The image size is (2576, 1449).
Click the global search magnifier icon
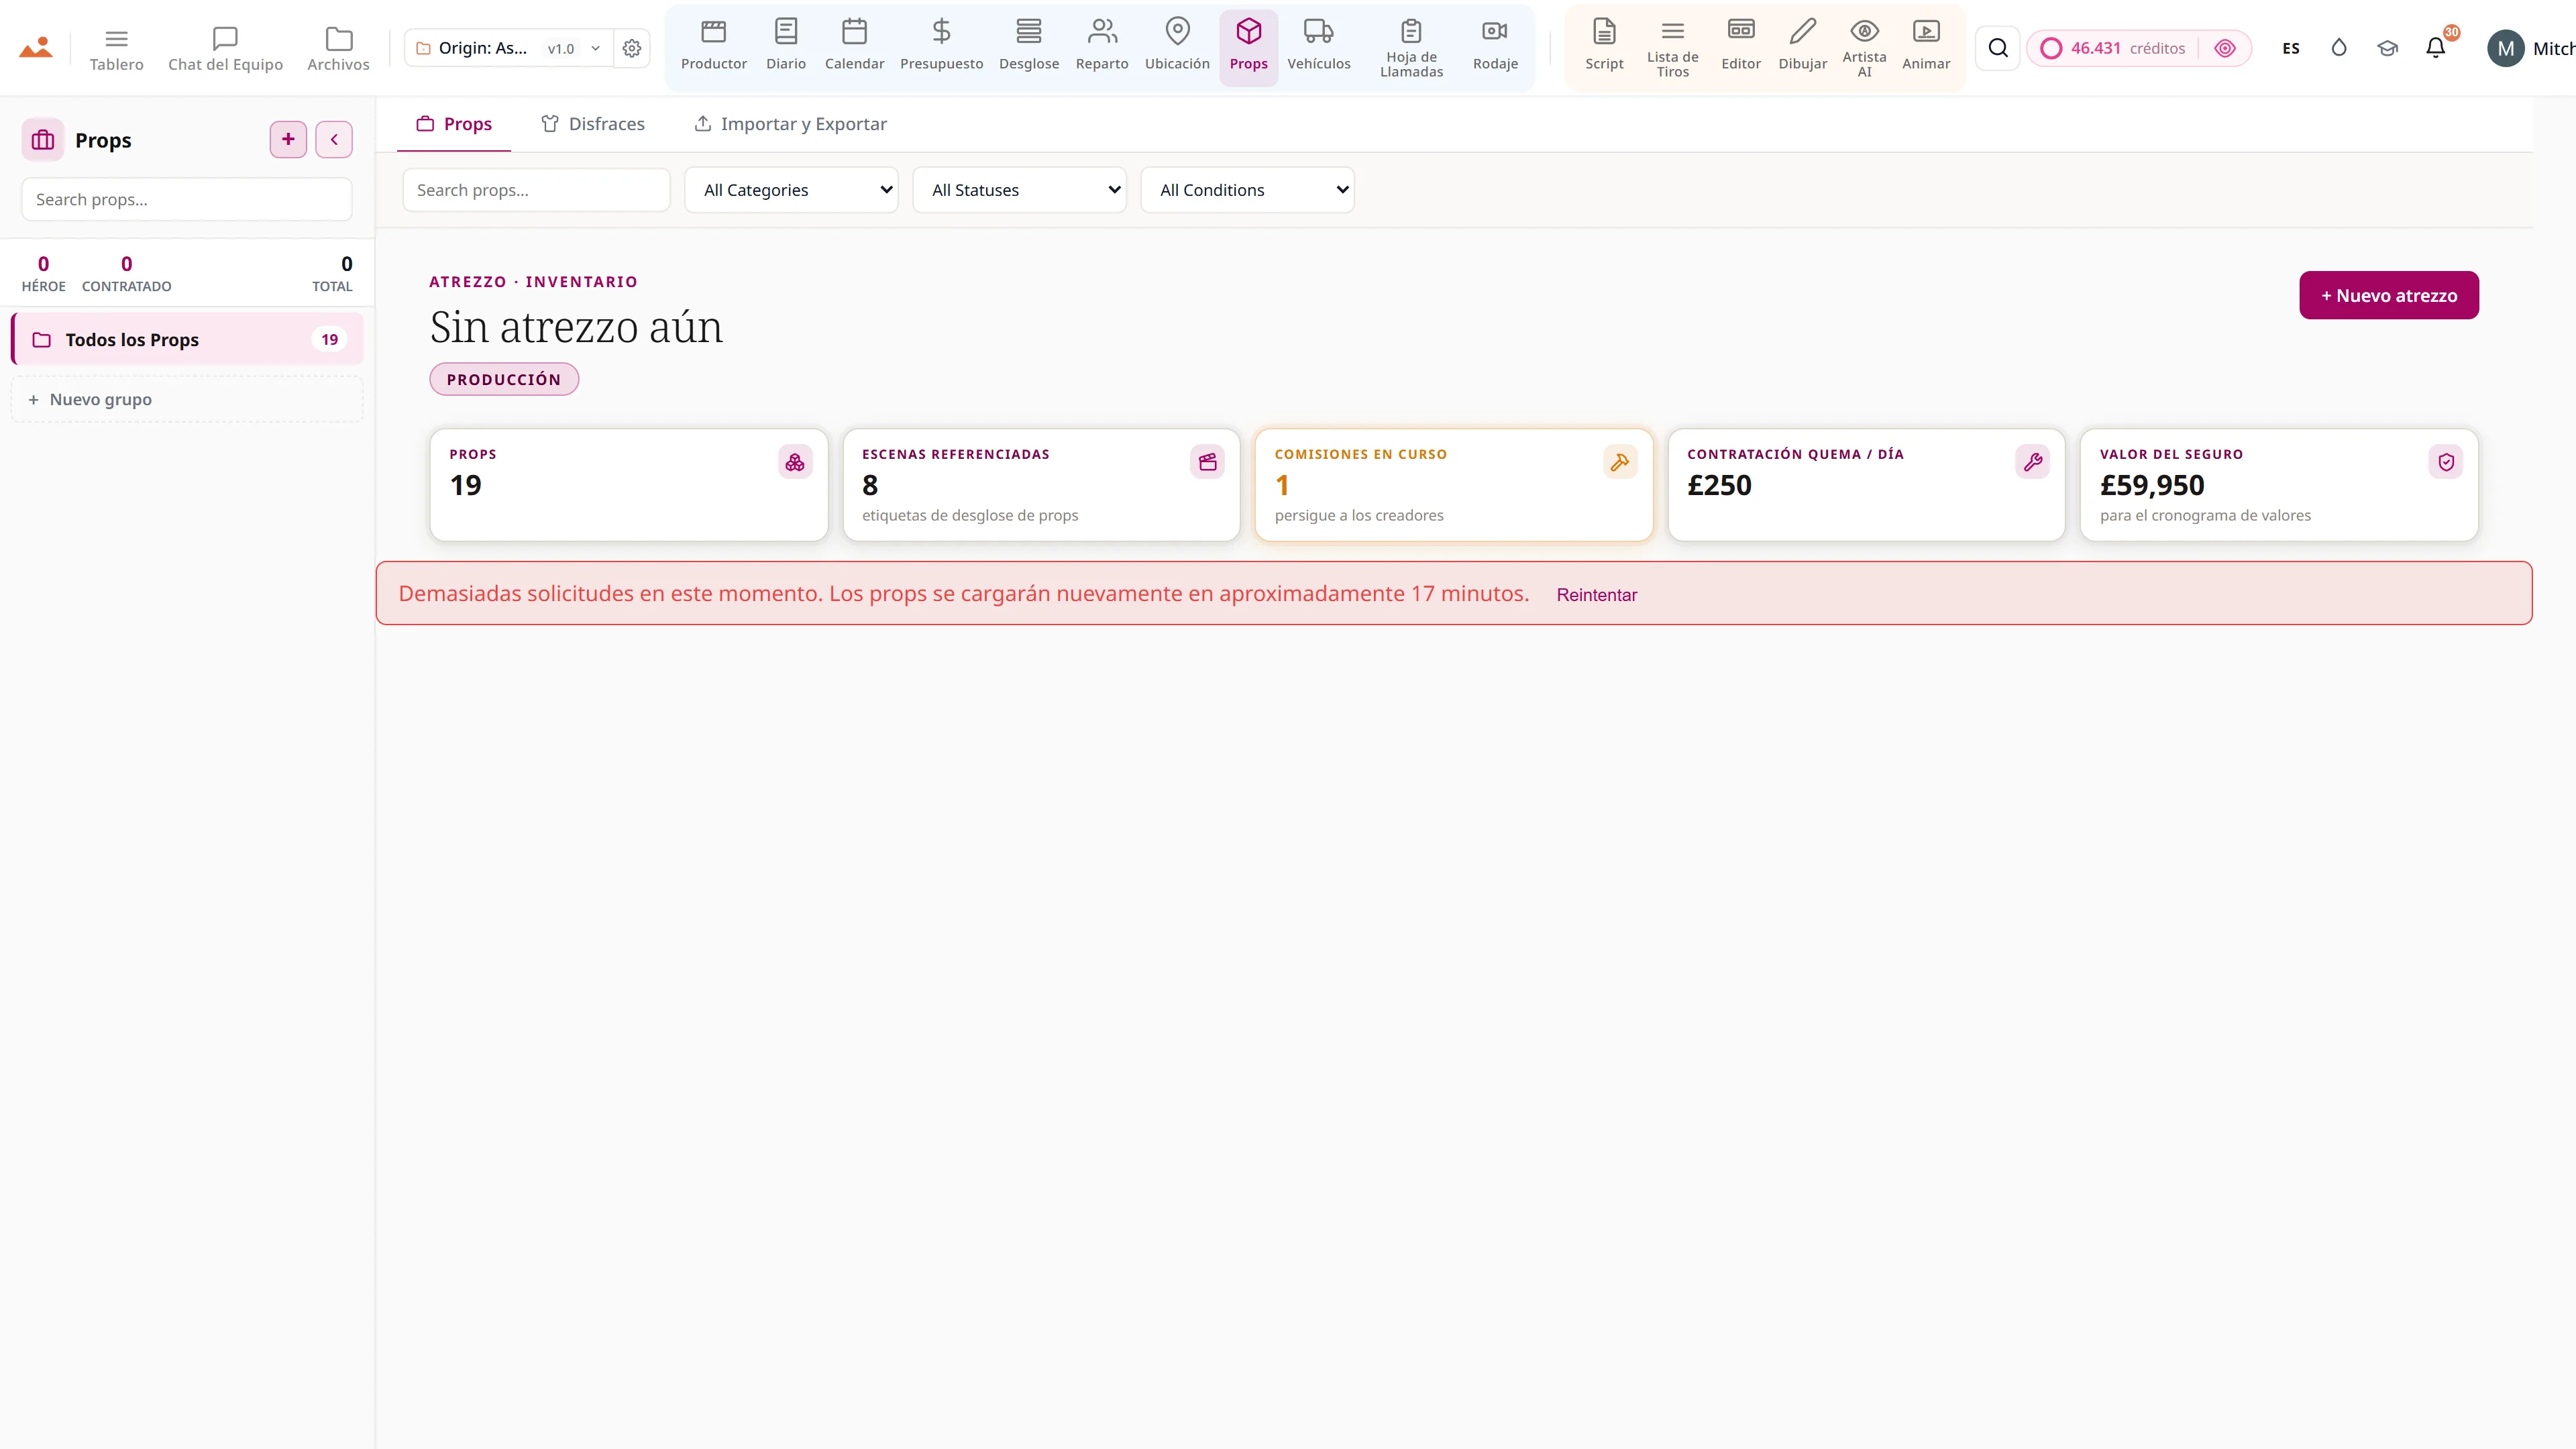tap(1998, 48)
